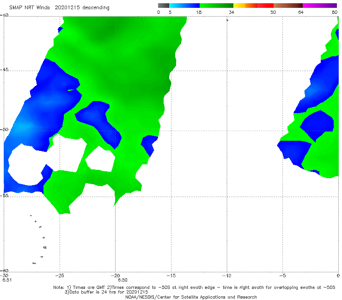
Task: Select the green segment of the color bar
Action: pyautogui.click(x=216, y=6)
